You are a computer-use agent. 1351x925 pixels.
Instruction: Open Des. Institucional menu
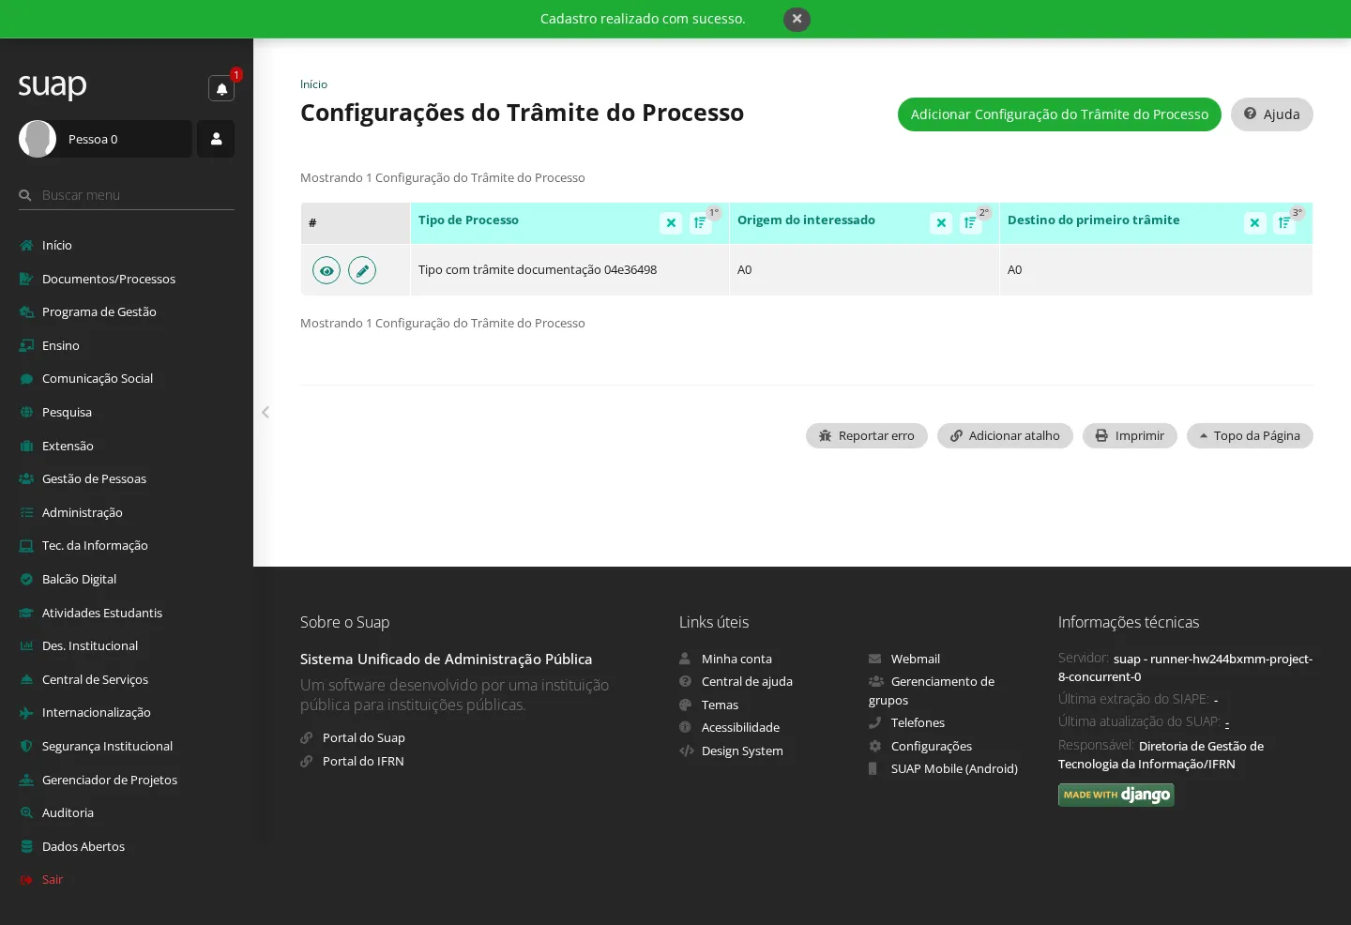pos(127,645)
